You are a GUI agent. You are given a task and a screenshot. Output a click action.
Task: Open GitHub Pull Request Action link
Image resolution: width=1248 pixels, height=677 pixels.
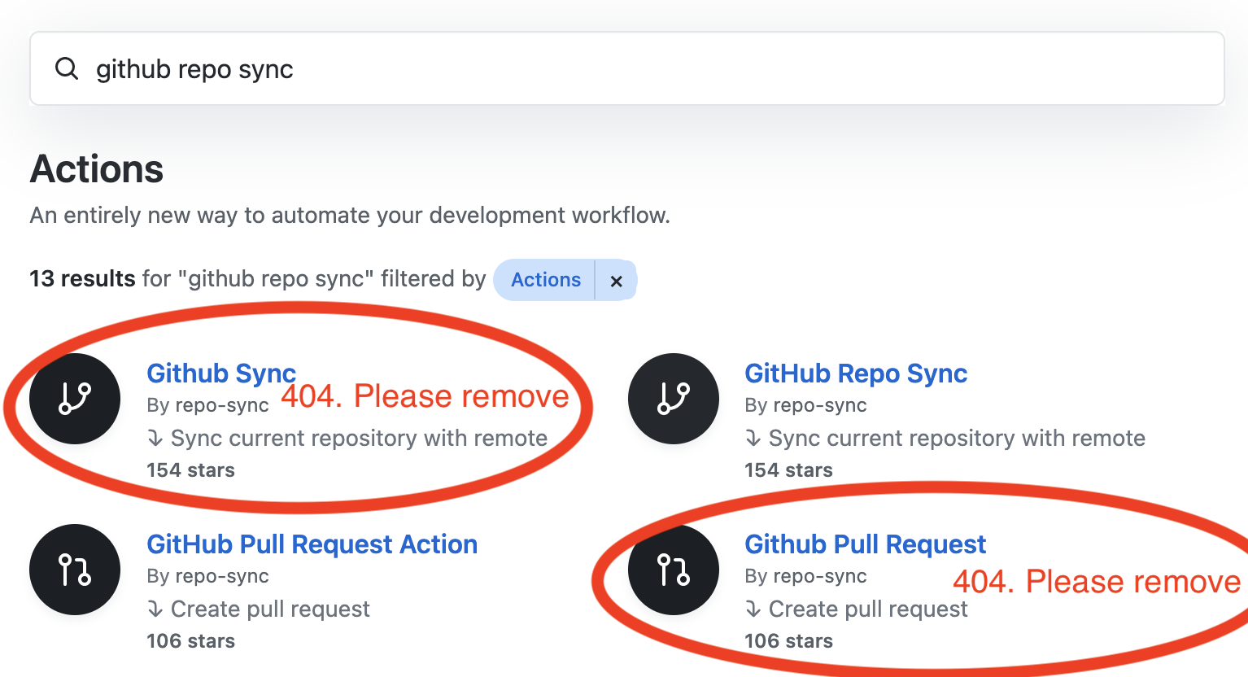click(312, 544)
